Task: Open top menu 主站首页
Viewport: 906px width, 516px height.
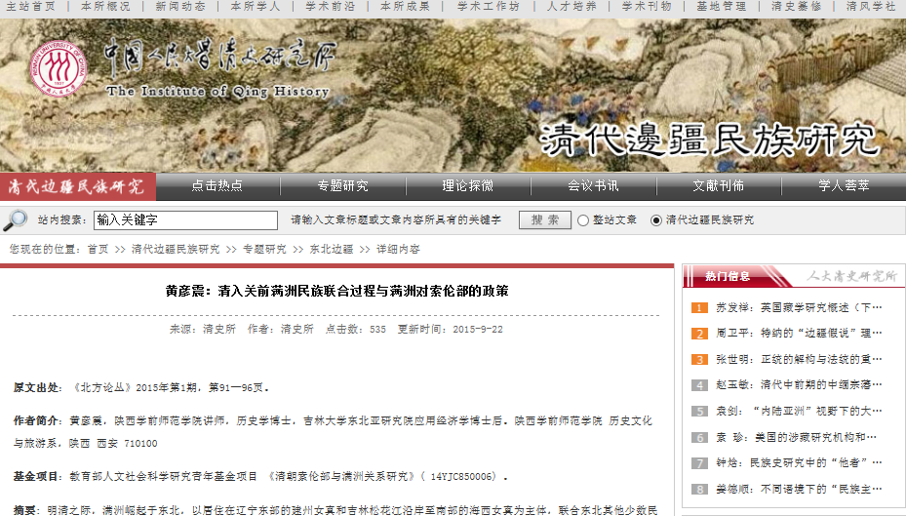Action: (30, 7)
